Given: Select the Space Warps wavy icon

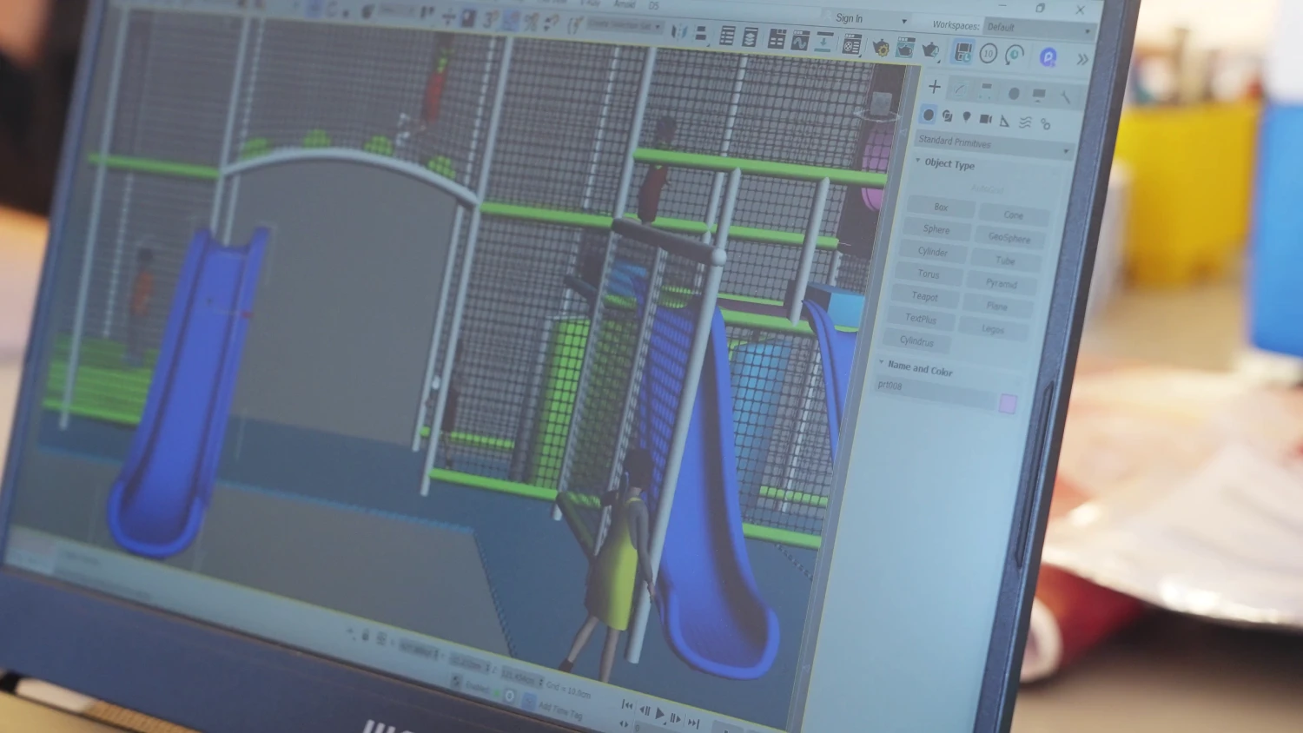Looking at the screenshot, I should tap(1025, 122).
